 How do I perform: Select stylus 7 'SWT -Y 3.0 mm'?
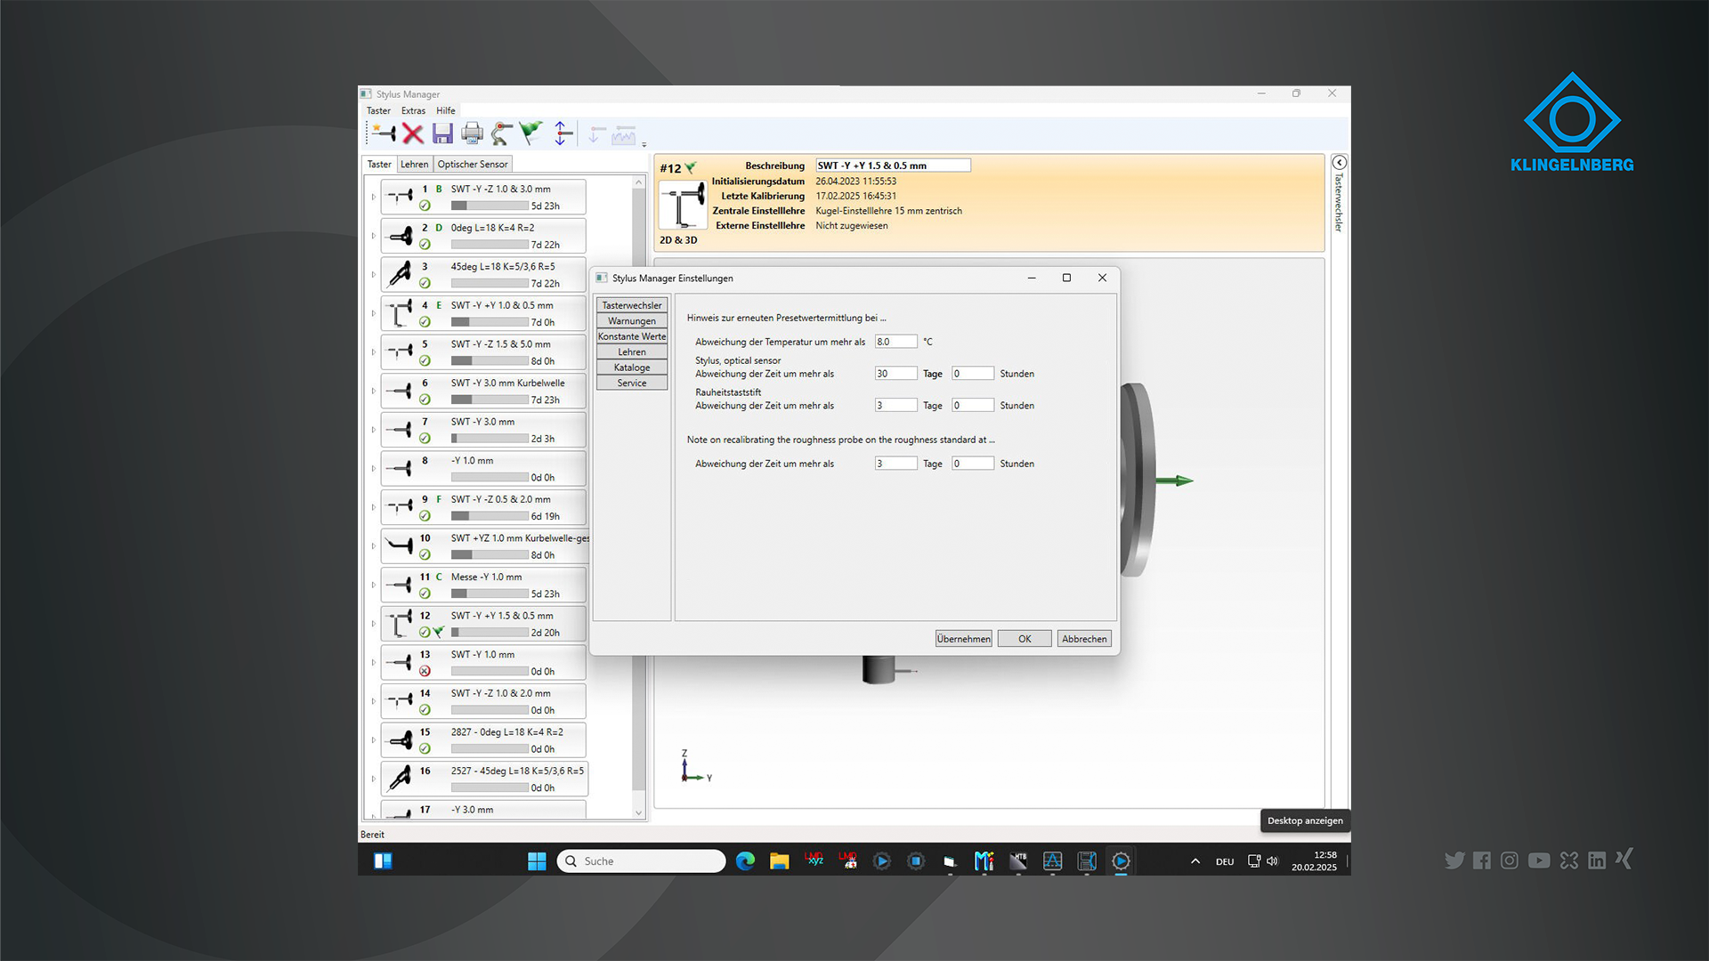[x=483, y=430]
